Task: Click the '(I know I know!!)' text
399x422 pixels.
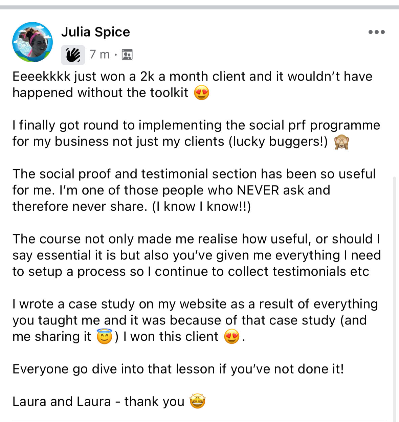Action: click(201, 206)
